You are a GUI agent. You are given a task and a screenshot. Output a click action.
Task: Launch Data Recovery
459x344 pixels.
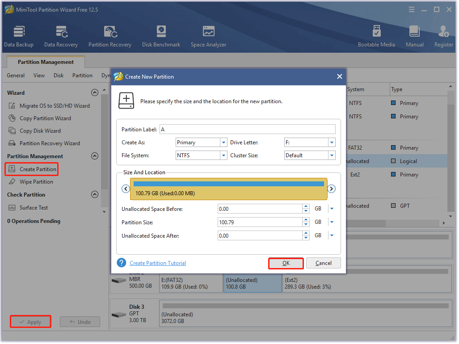[61, 37]
